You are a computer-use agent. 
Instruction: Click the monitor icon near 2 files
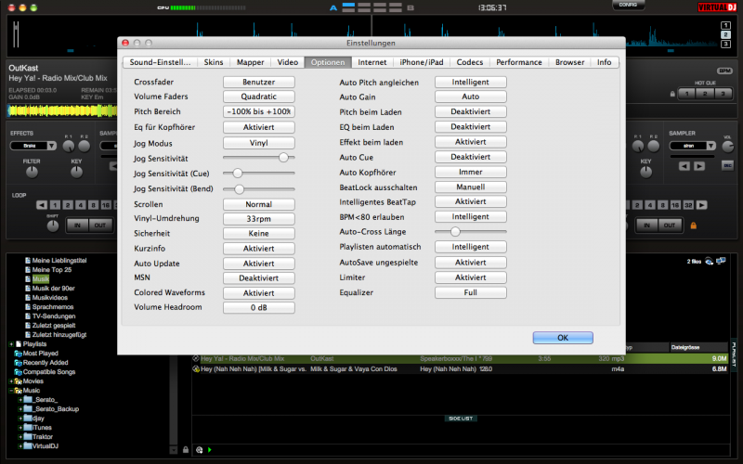click(x=721, y=261)
